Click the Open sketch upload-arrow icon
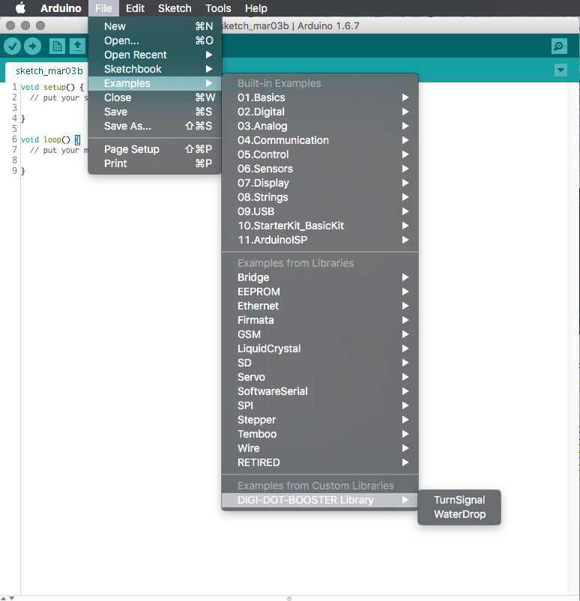This screenshot has width=580, height=601. [77, 46]
